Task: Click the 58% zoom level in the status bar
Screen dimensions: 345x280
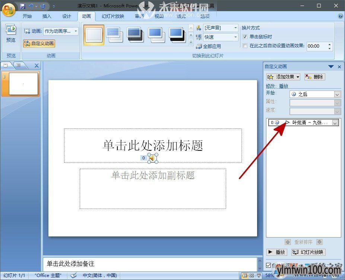Action: click(269, 276)
